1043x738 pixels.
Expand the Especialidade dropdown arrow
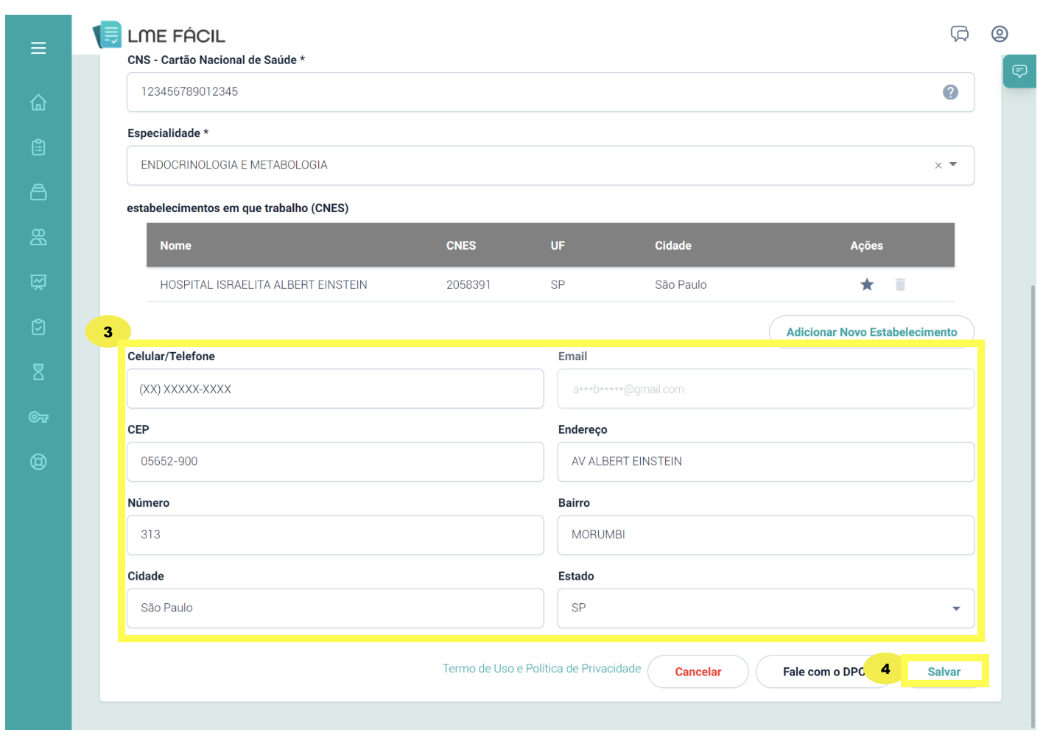[953, 165]
